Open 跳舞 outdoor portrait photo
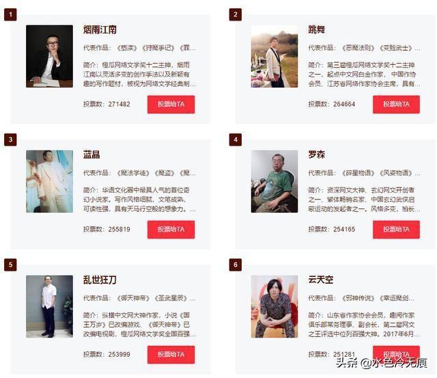437x378 pixels. tap(274, 56)
